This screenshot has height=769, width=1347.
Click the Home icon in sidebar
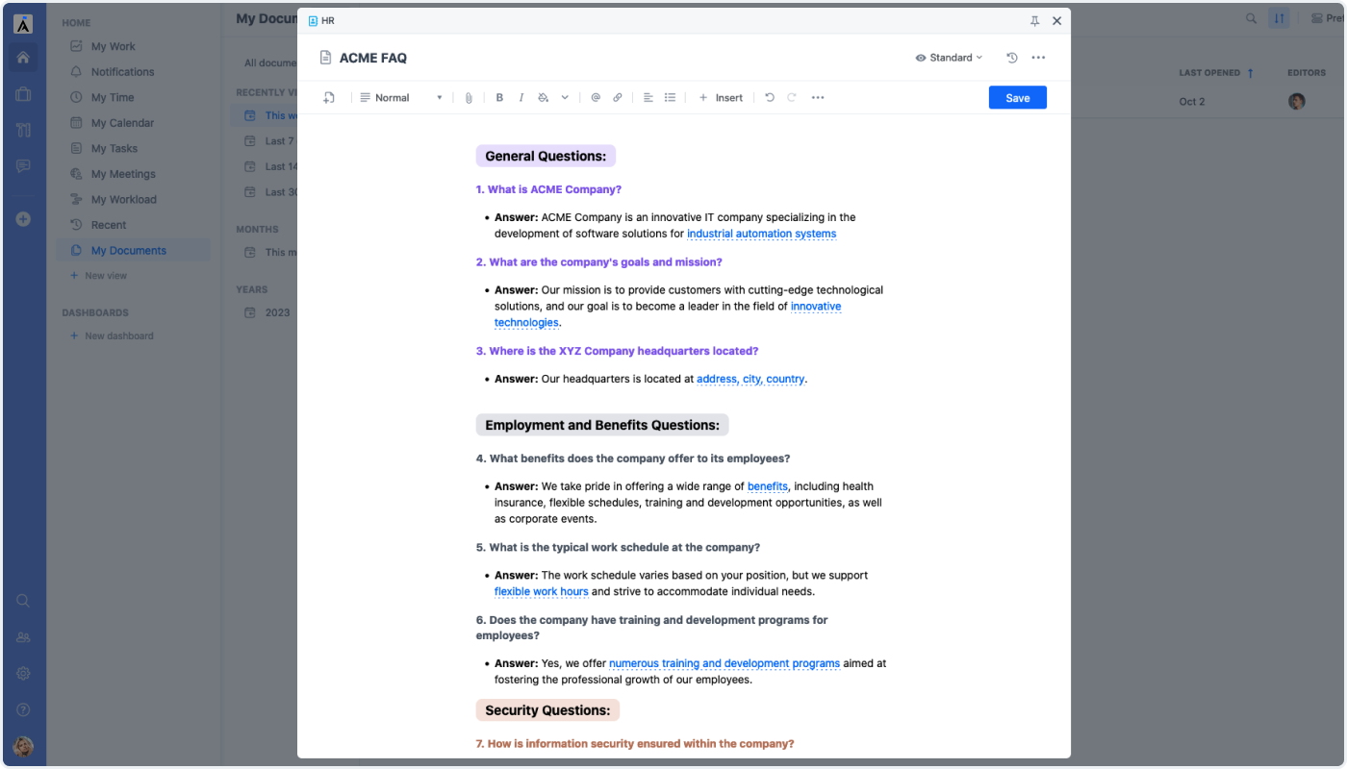pos(23,58)
